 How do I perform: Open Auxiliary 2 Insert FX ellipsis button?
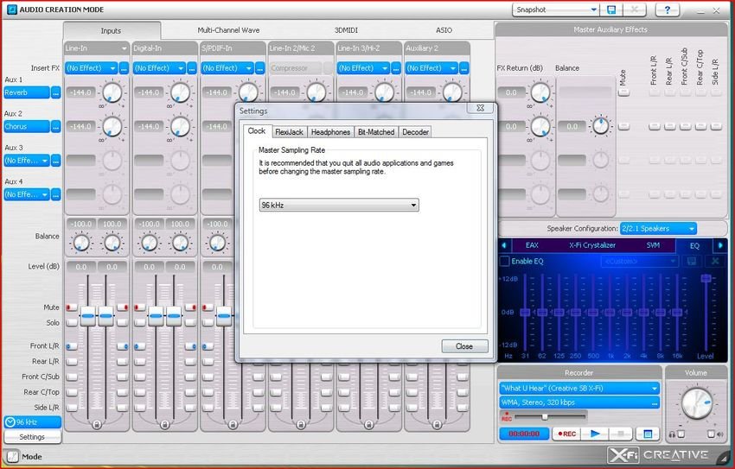click(x=464, y=68)
